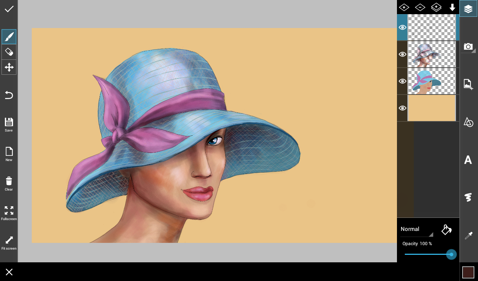The image size is (478, 281).
Task: Delete the selected layer
Action: coord(420,7)
